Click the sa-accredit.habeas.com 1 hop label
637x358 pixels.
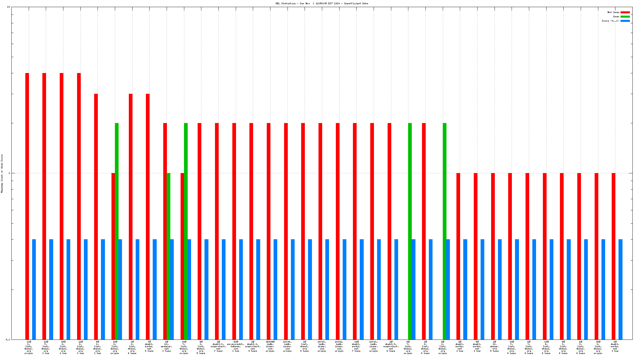235,346
